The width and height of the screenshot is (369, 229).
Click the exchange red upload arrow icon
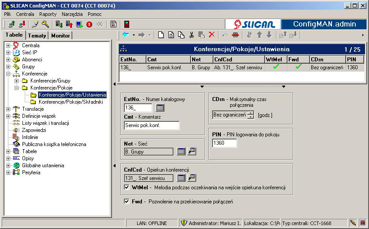click(69, 24)
